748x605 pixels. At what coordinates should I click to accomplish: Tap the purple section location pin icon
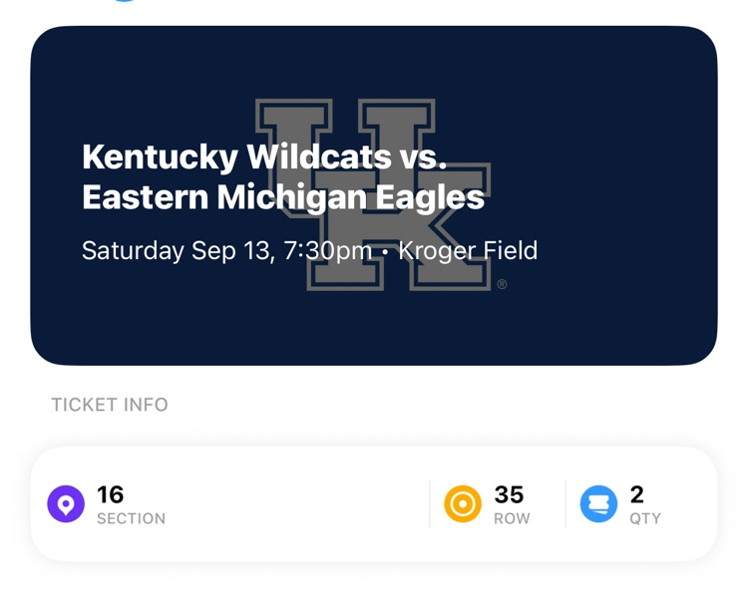click(66, 504)
